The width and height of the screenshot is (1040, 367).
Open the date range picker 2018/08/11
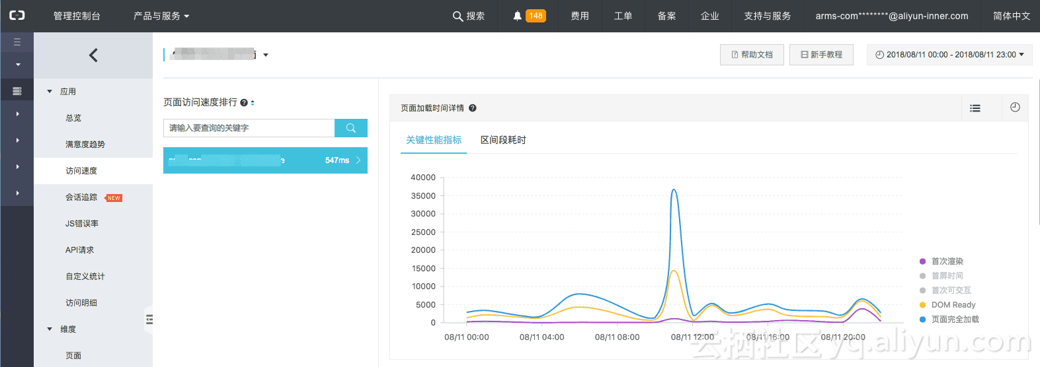coord(949,55)
